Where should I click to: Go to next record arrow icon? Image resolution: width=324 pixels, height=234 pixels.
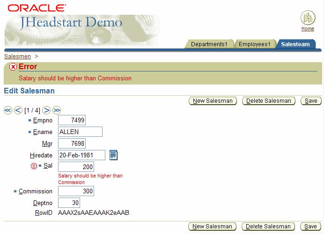click(46, 110)
